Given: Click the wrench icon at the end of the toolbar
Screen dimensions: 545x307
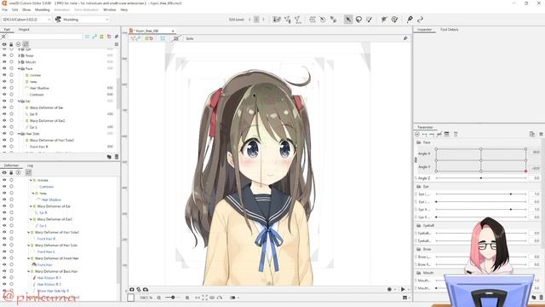Looking at the screenshot, I should [410, 20].
